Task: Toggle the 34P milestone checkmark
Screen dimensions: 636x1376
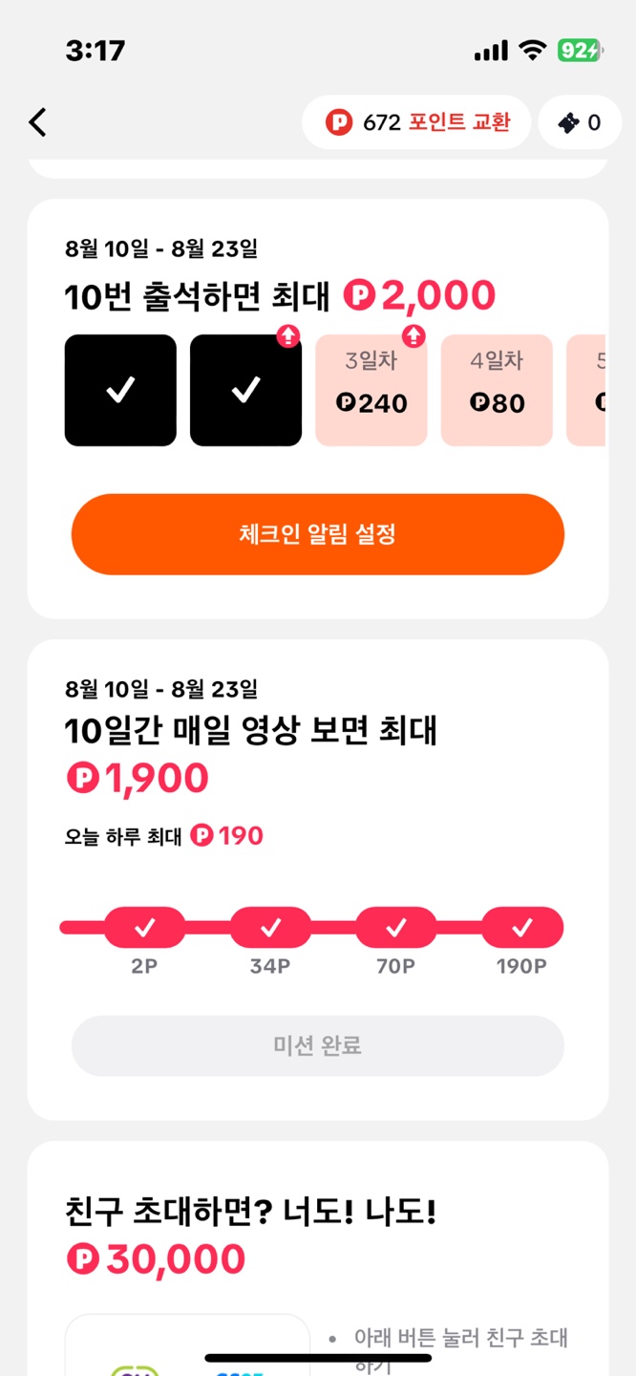Action: [270, 925]
